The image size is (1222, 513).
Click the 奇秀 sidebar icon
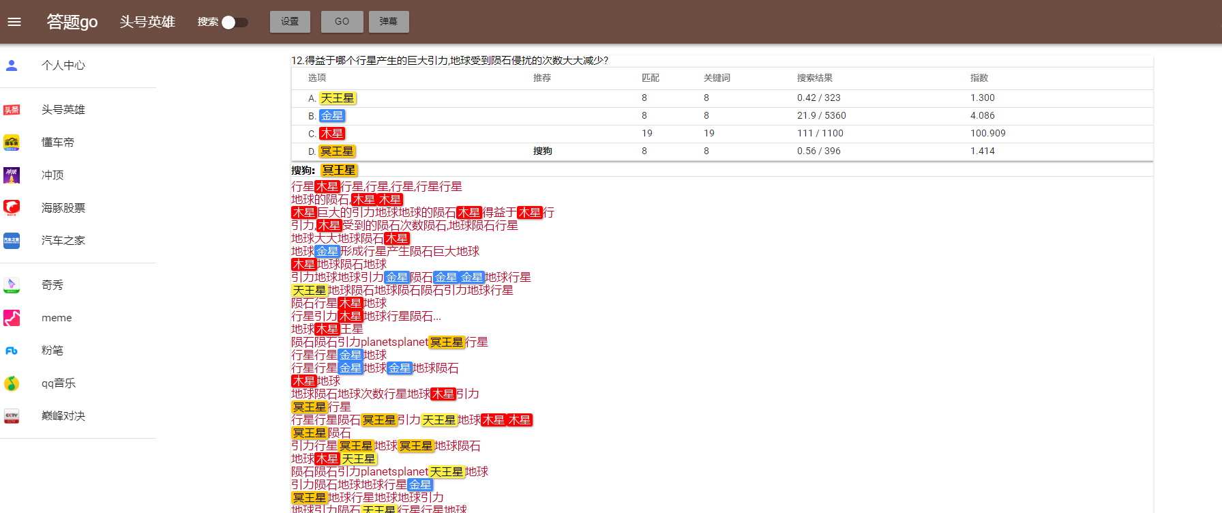[x=12, y=285]
